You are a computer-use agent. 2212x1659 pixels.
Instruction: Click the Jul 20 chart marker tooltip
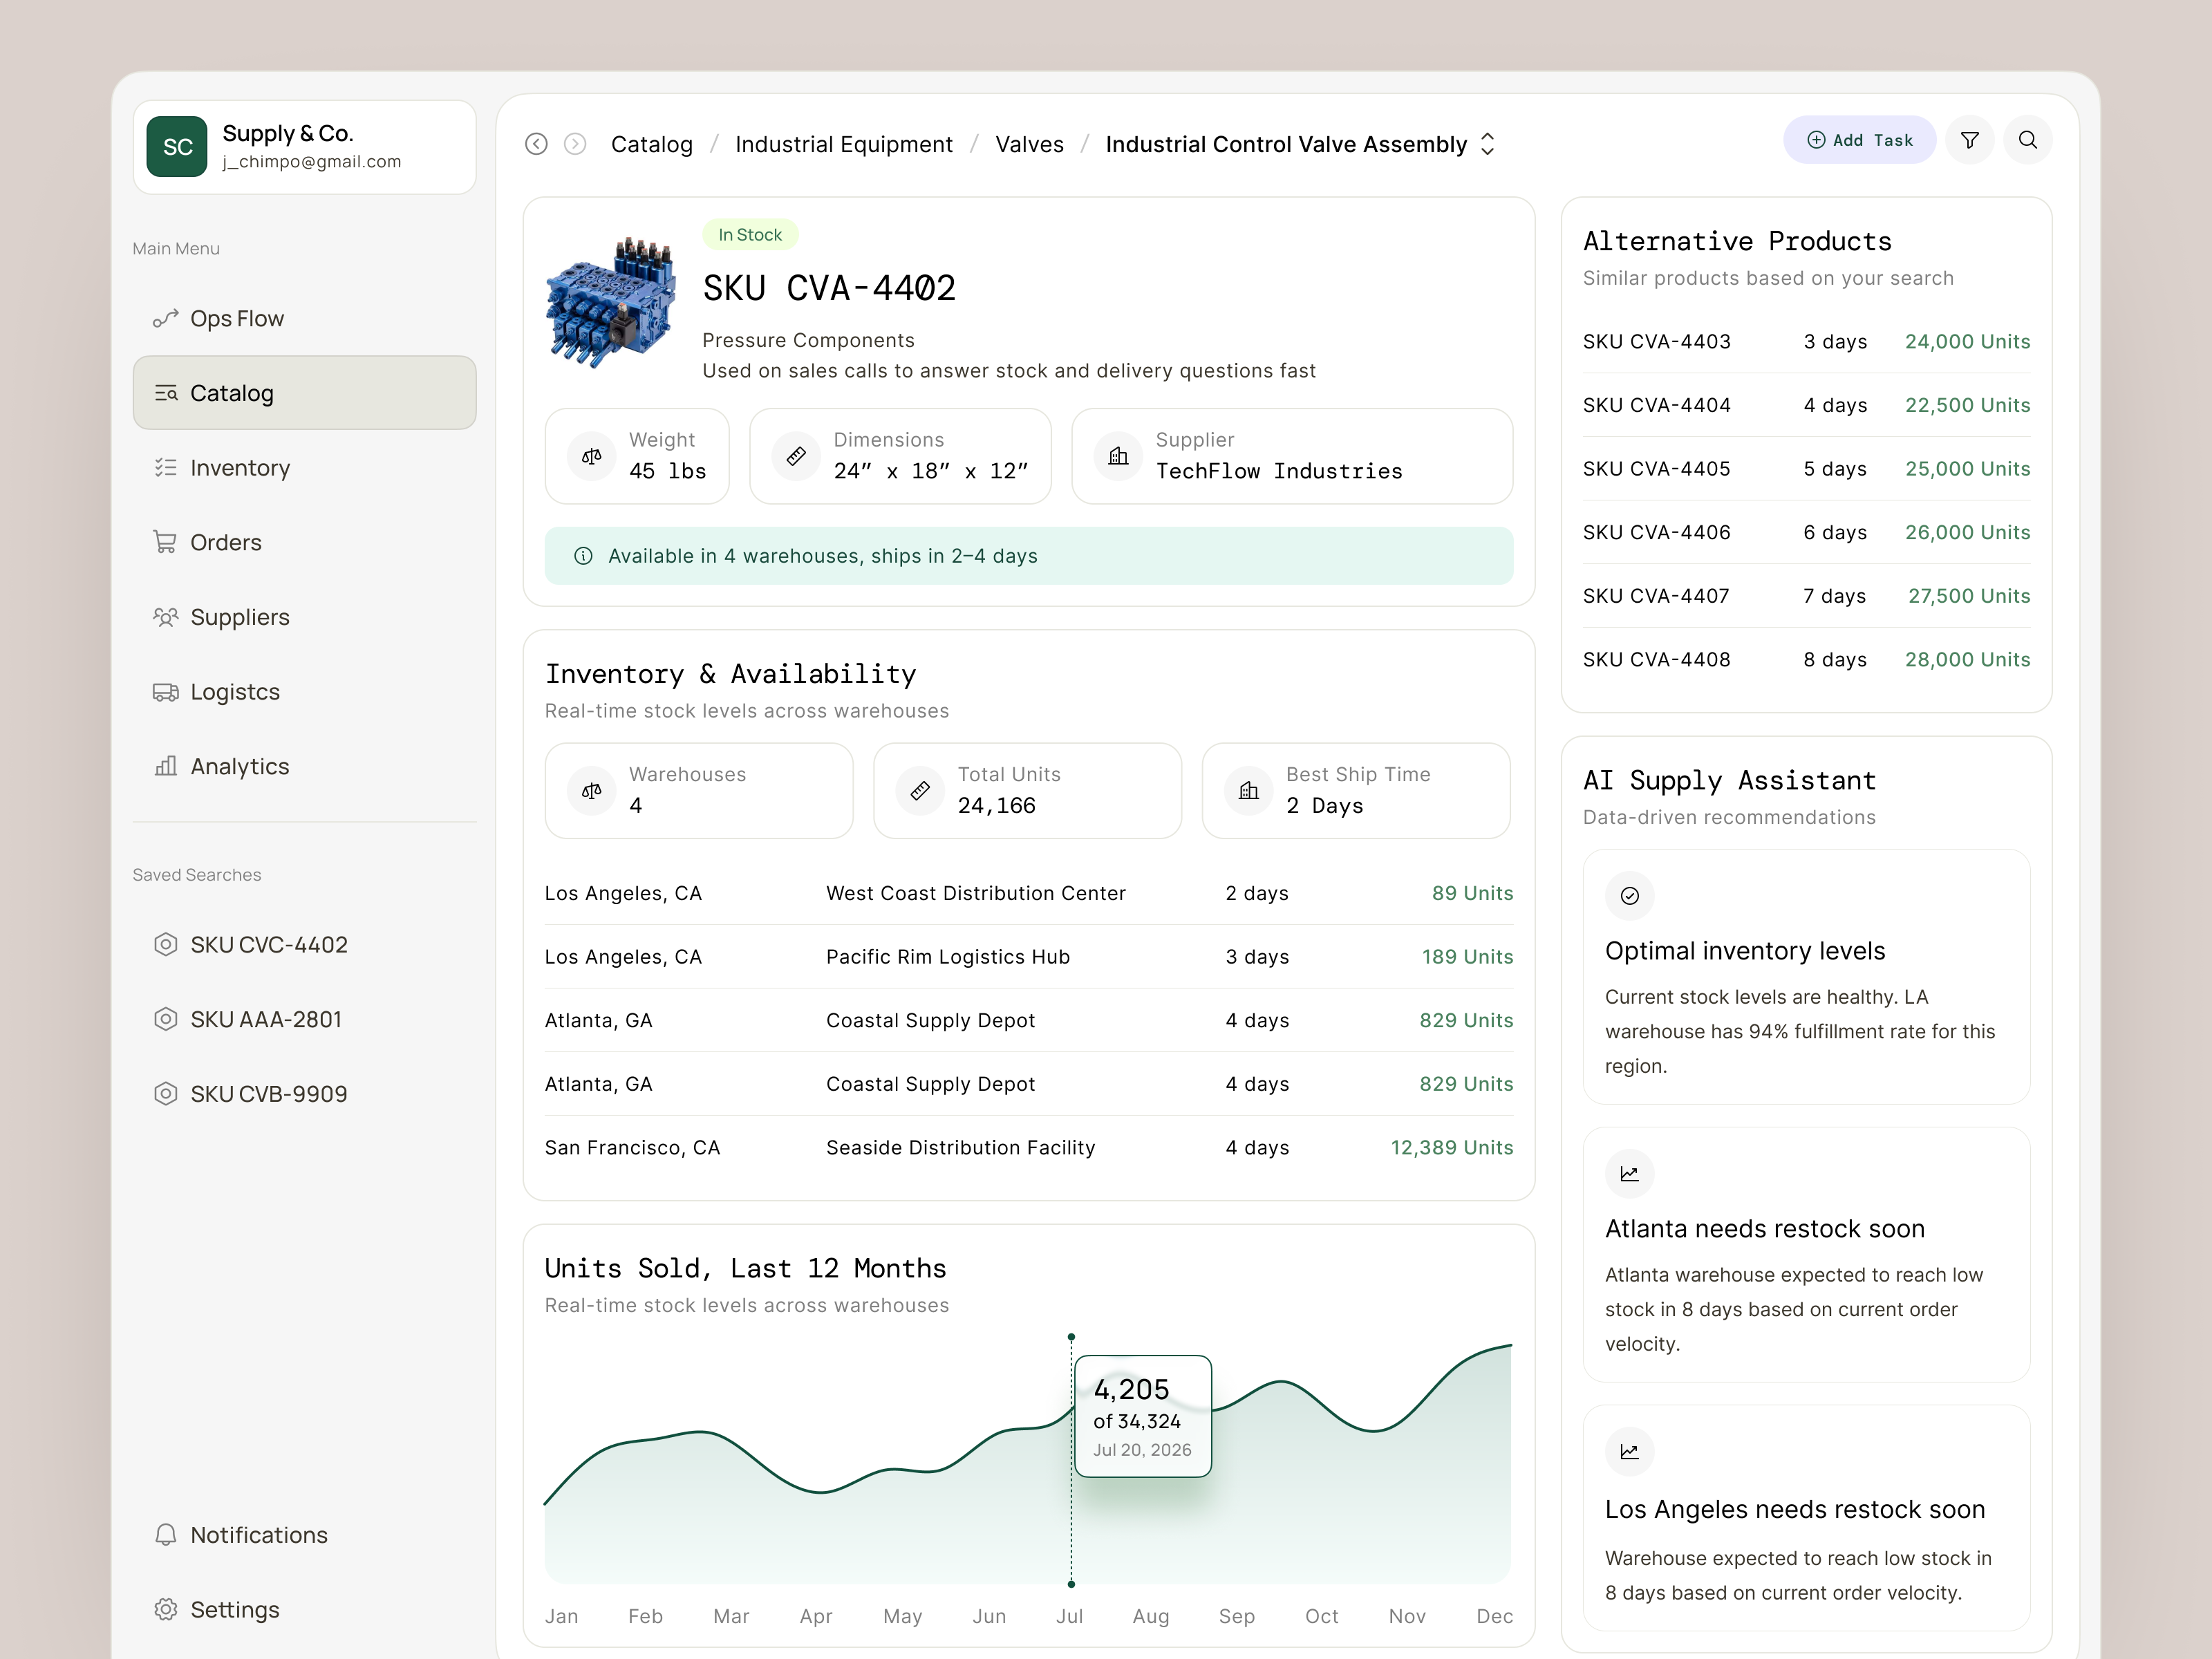tap(1143, 1417)
